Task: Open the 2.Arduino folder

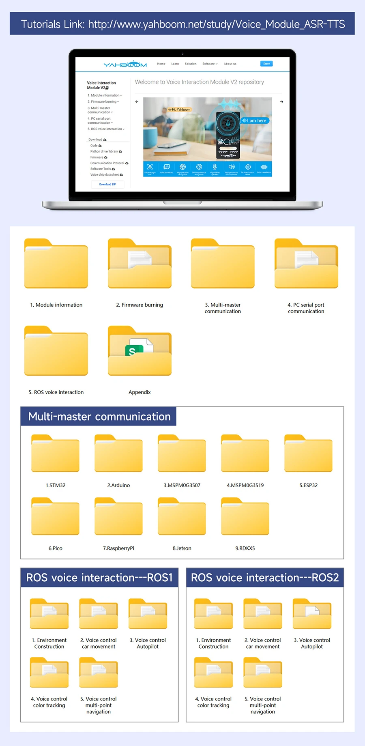Action: point(118,454)
